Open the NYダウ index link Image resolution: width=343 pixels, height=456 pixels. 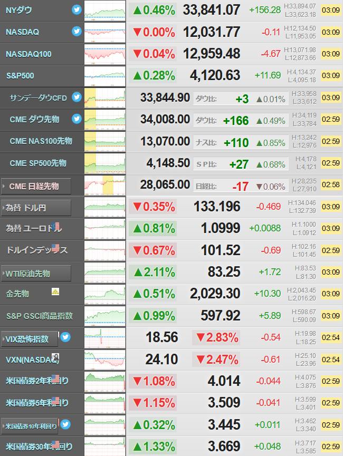coord(19,10)
